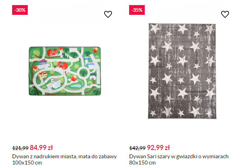
Task: Click the crossed-out price 121,99
Action: [20, 148]
